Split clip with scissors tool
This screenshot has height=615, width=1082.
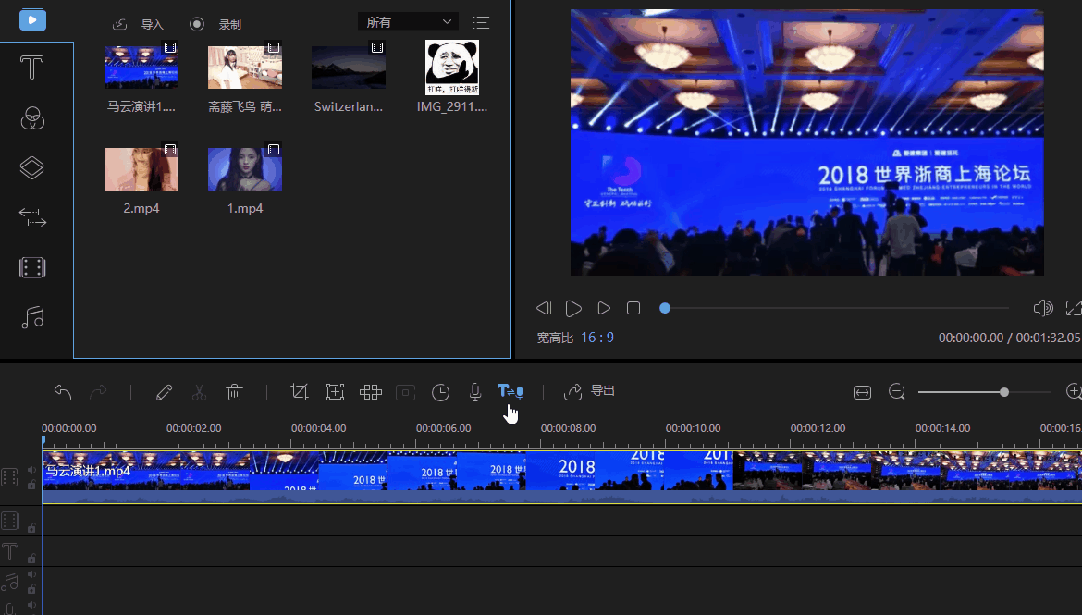[199, 392]
